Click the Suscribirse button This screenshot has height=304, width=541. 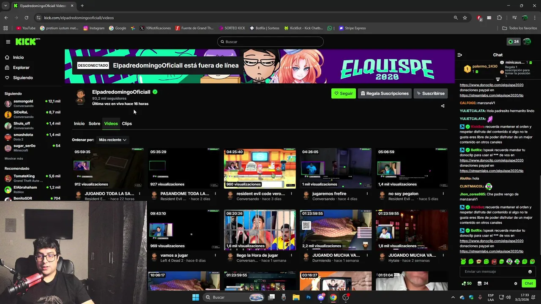(x=430, y=93)
